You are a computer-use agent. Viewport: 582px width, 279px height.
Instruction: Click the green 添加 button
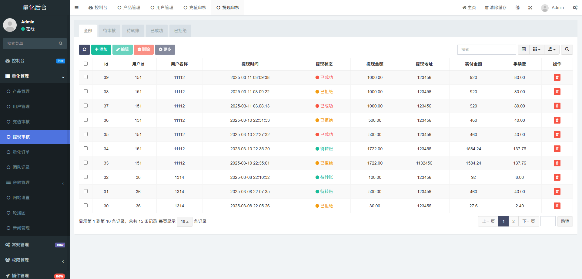tap(101, 49)
